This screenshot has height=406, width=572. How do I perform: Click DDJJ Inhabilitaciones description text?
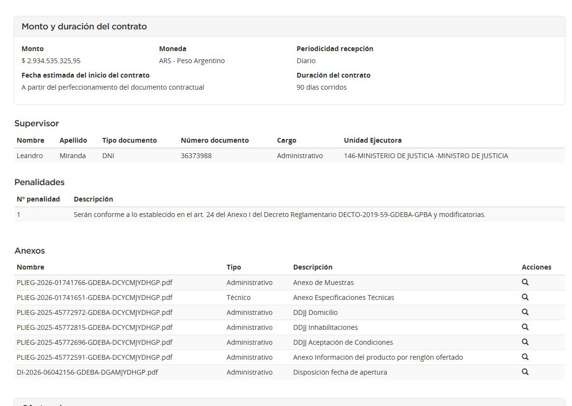(x=325, y=327)
